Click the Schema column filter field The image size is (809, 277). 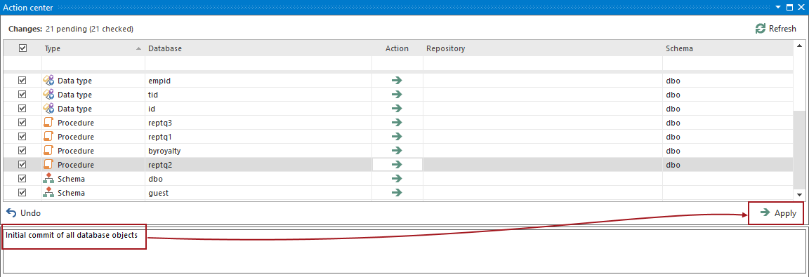(x=728, y=63)
